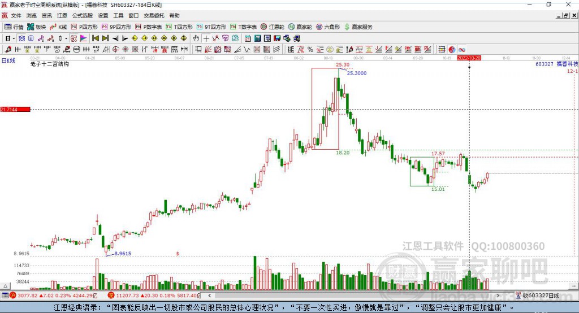Toggle the colored gradient triangle icon

point(84,38)
